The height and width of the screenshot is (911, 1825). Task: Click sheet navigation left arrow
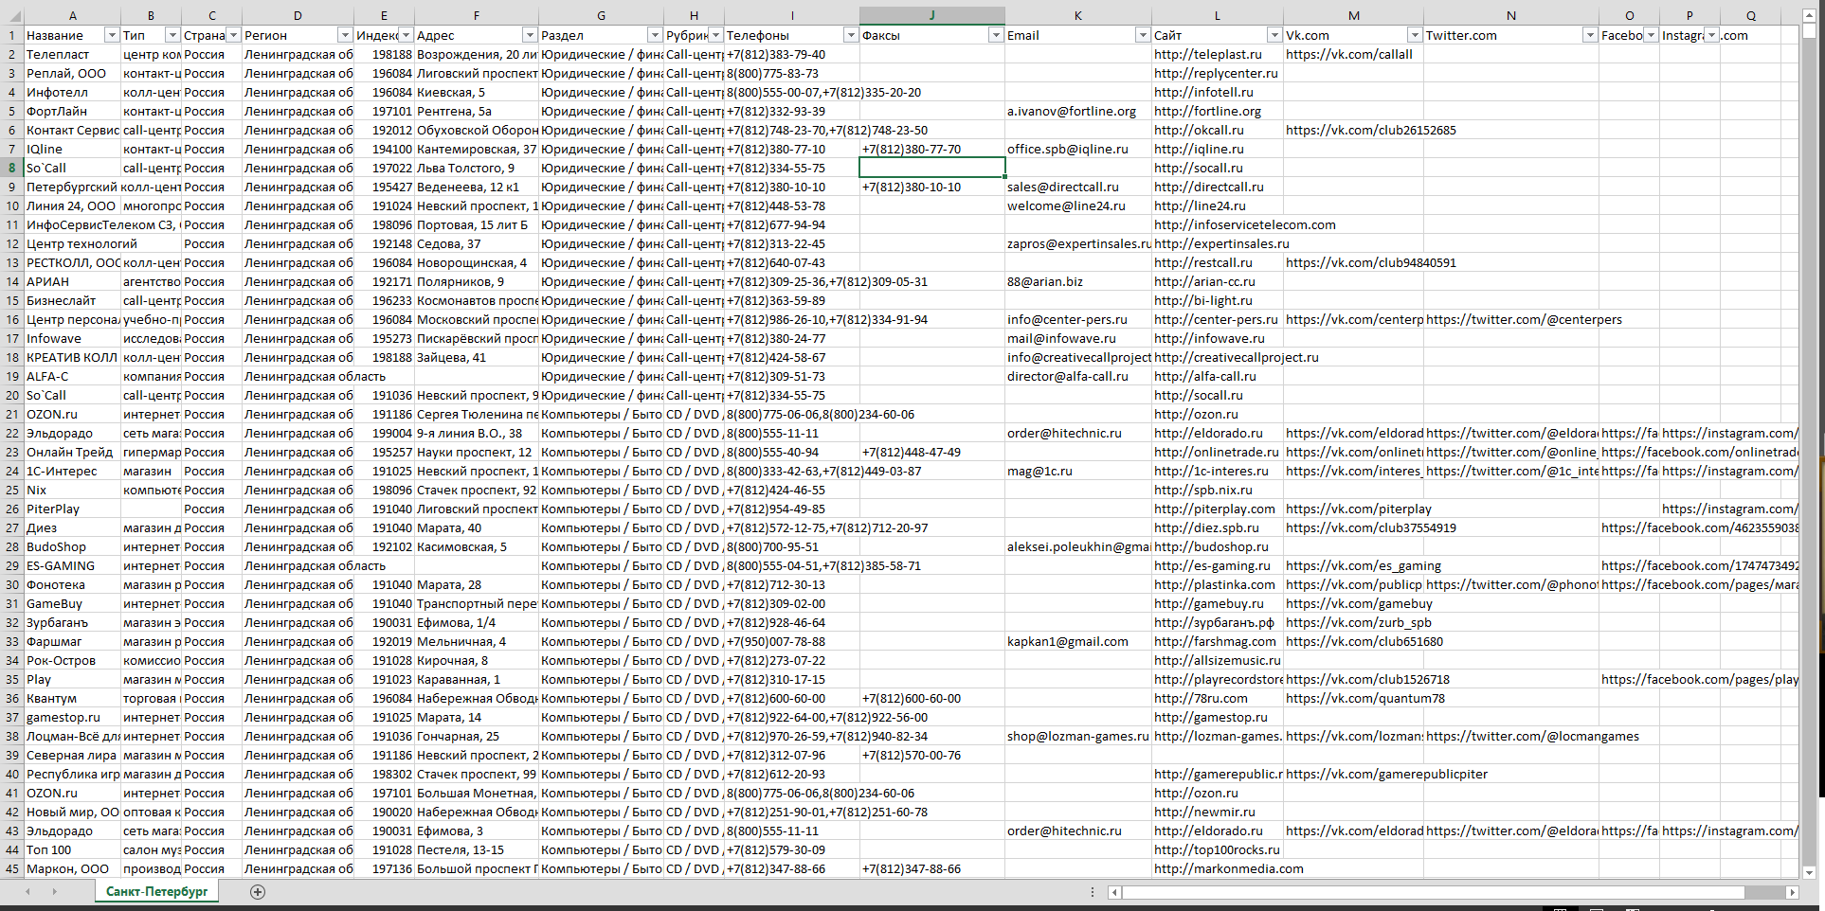coord(27,892)
